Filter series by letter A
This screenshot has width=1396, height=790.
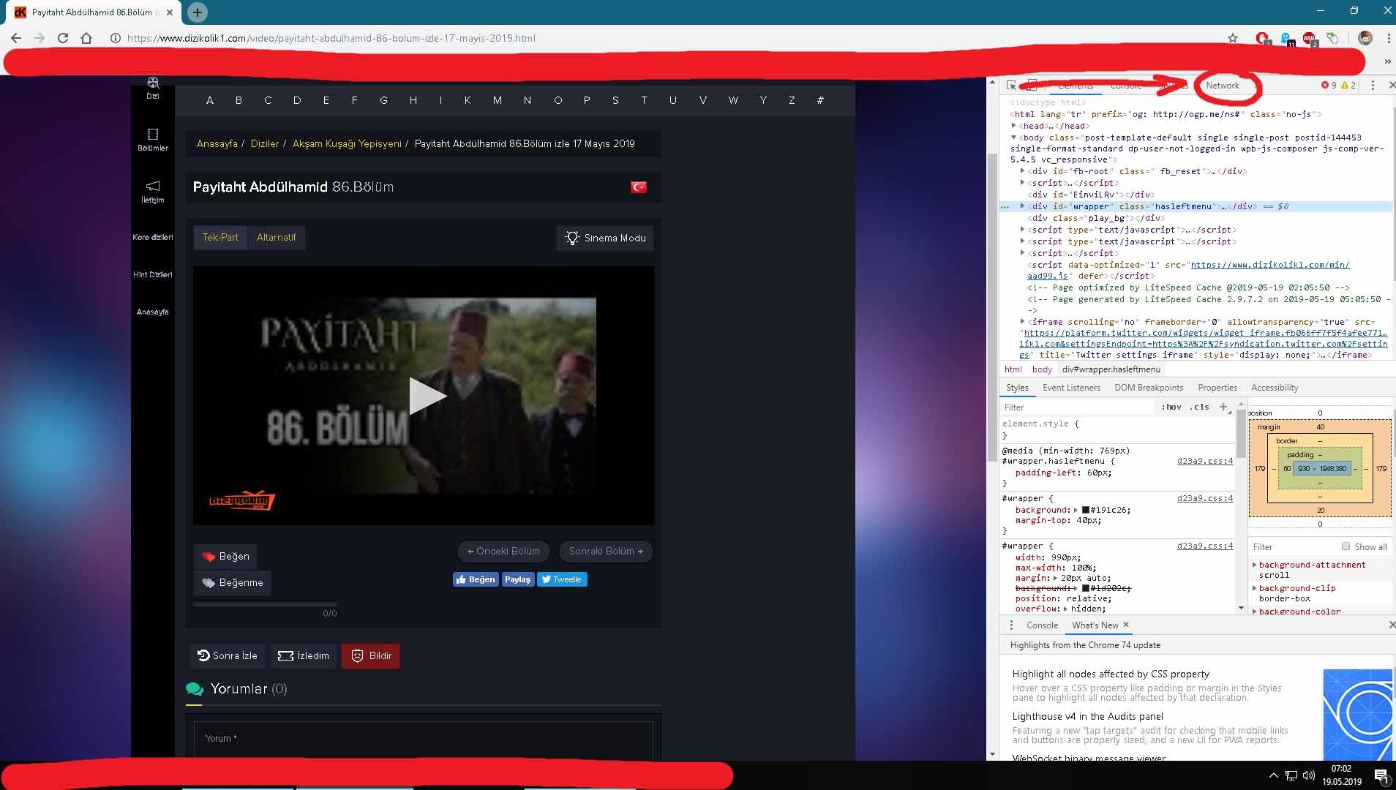(x=210, y=100)
